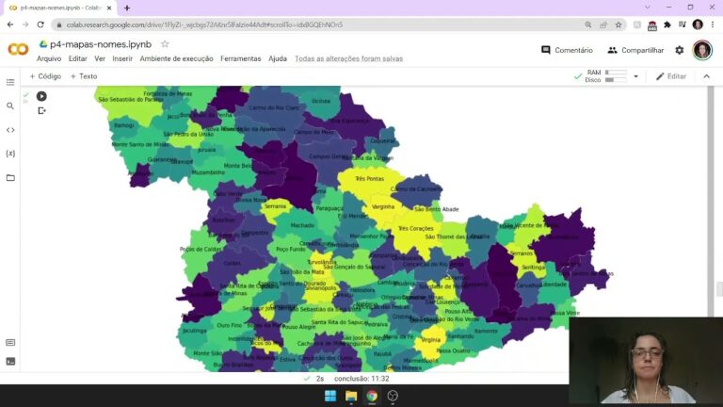Open the Files folder icon in sidebar

click(10, 178)
